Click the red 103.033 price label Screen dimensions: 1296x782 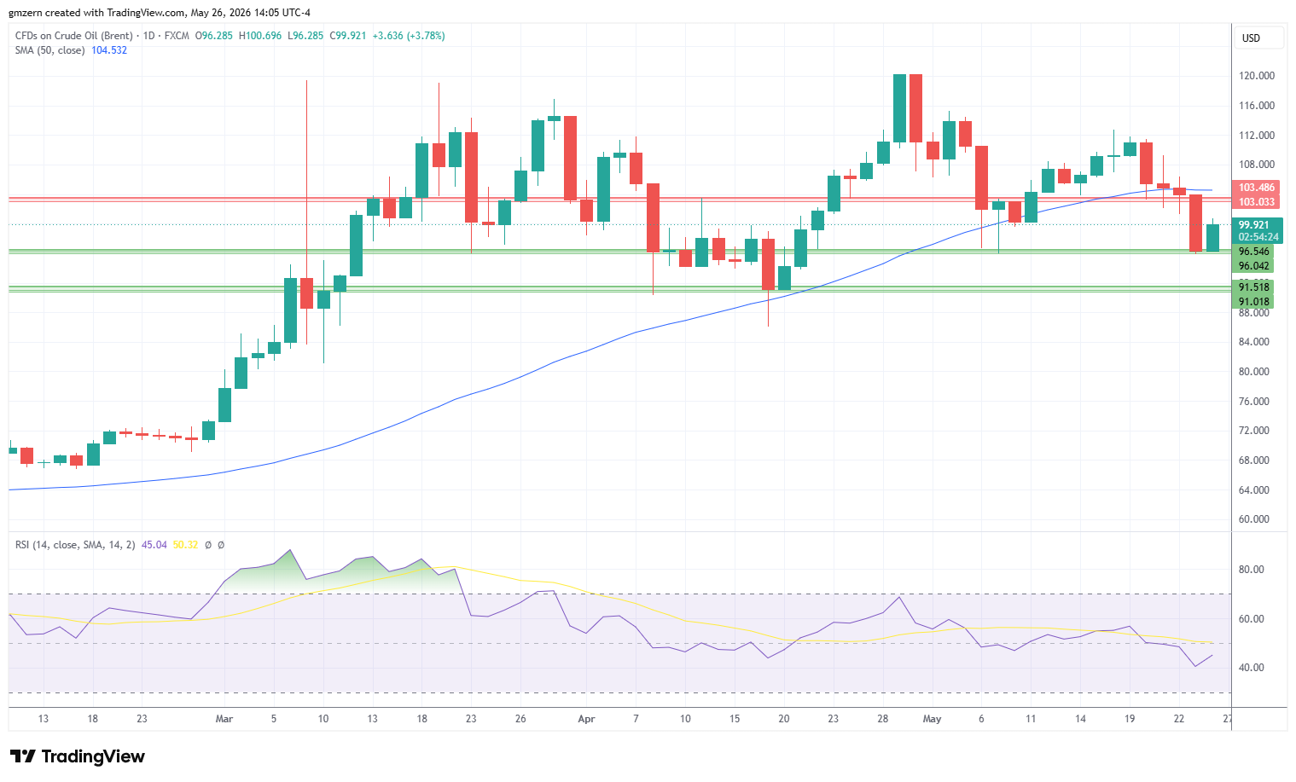tap(1257, 202)
